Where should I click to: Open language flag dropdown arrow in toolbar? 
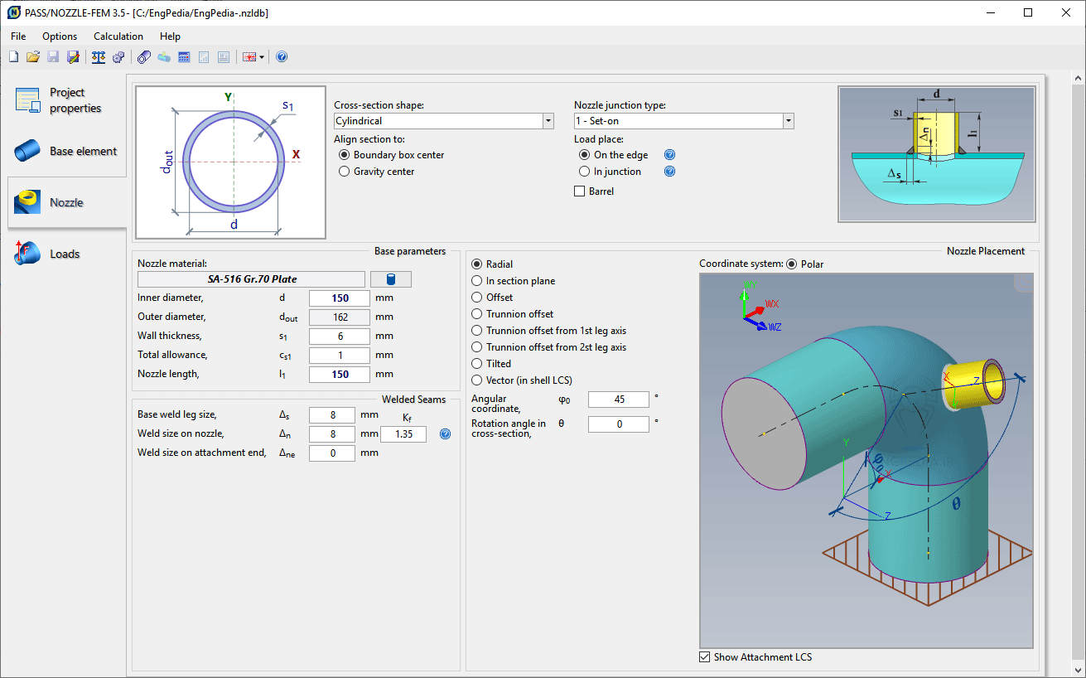click(262, 57)
